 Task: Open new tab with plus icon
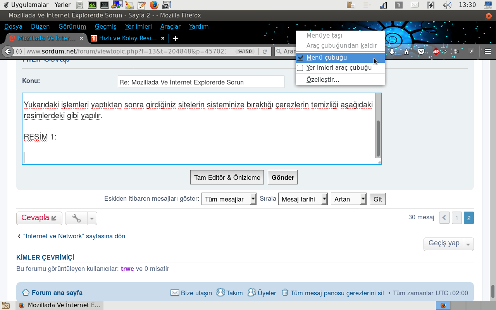[x=176, y=38]
